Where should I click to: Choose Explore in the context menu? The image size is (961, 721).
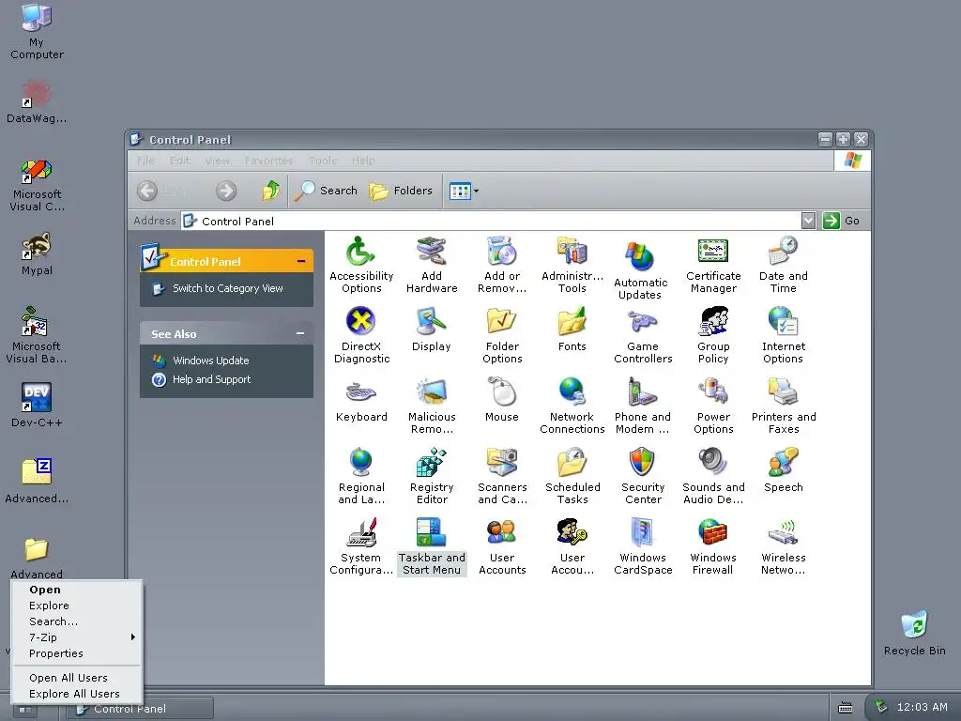pos(77,606)
